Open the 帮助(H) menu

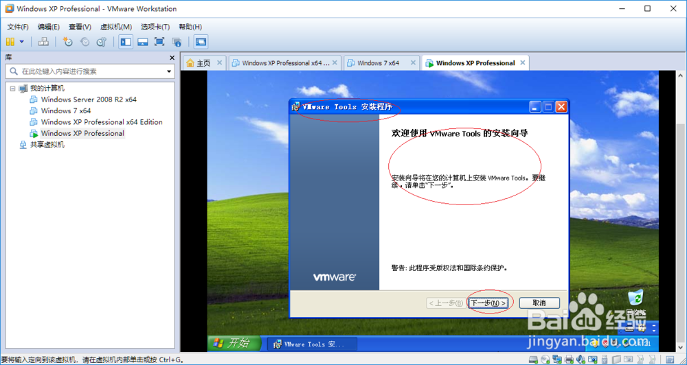tap(190, 27)
